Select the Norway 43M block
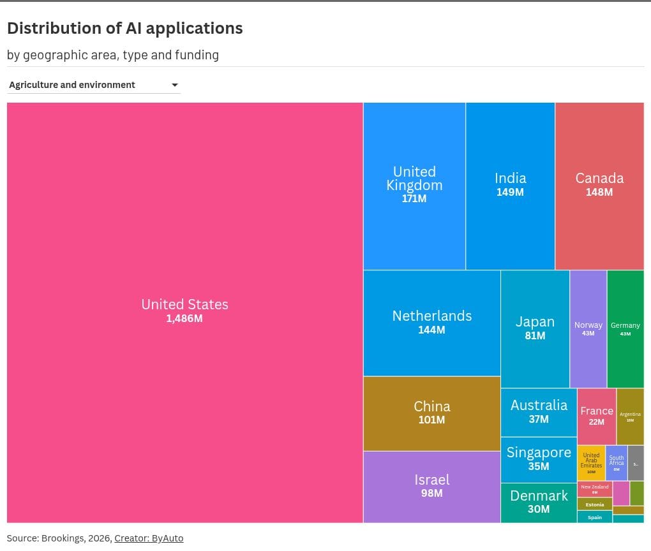The image size is (651, 551). 588,328
